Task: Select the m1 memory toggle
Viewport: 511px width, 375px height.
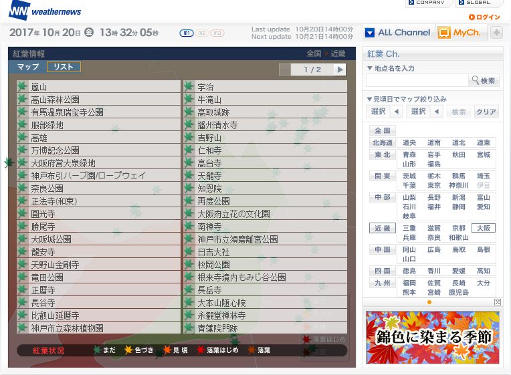Action: (187, 33)
